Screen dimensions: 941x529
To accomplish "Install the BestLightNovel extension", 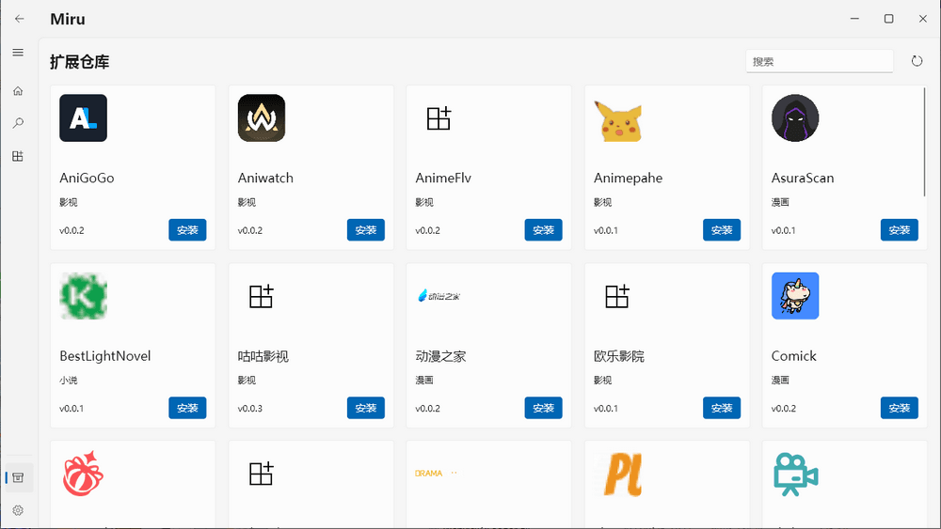I will coord(187,408).
